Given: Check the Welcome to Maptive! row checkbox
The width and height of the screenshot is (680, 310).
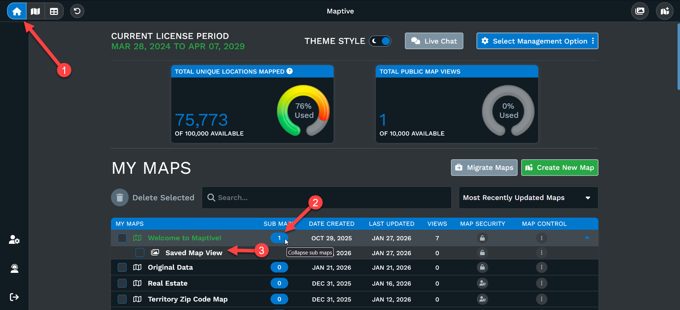Looking at the screenshot, I should [122, 238].
